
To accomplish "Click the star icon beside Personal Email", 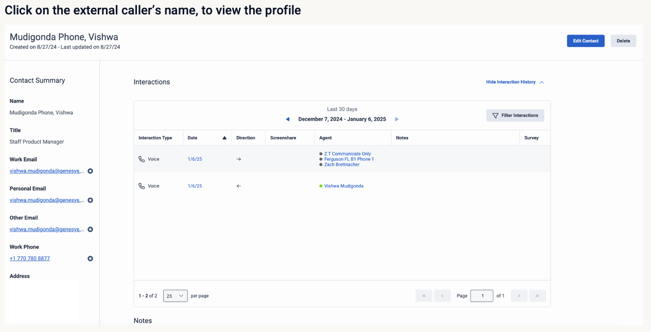I will tap(90, 200).
